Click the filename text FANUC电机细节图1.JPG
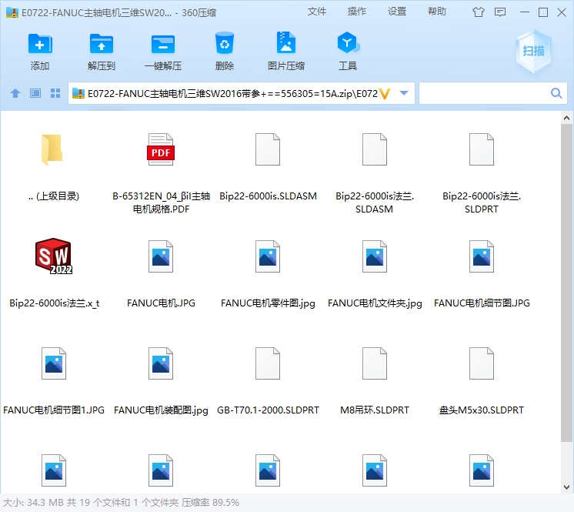This screenshot has height=512, width=574. 54,410
